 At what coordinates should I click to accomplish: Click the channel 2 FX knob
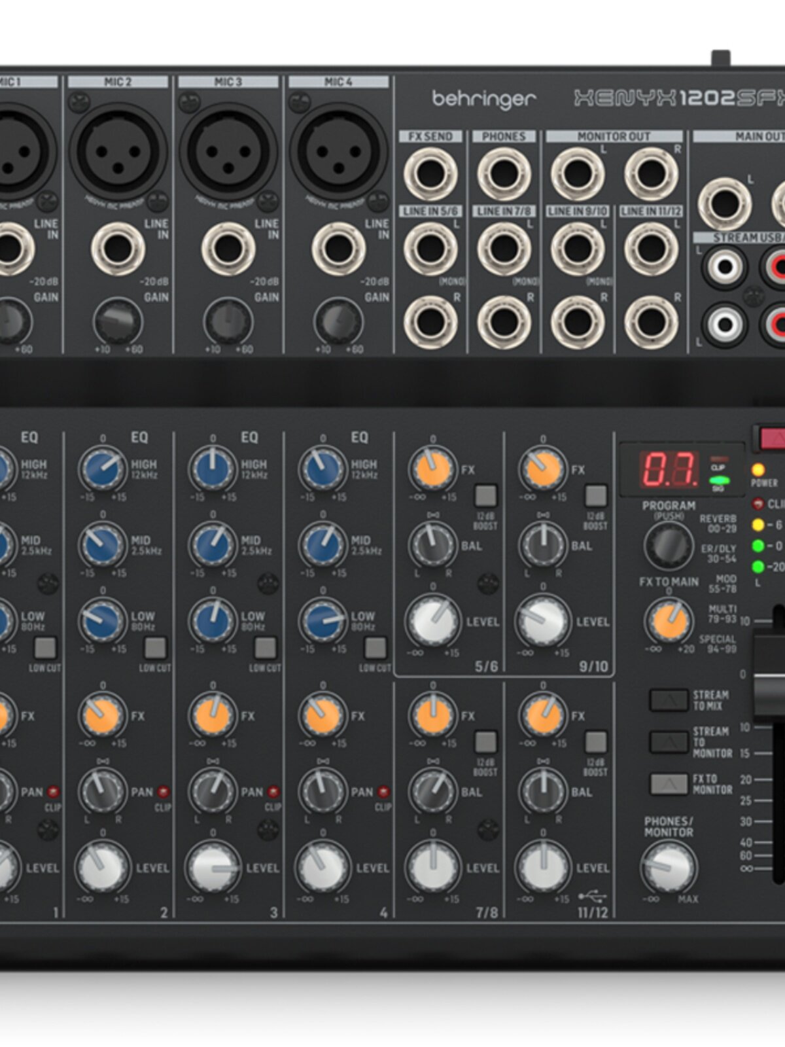(x=103, y=716)
